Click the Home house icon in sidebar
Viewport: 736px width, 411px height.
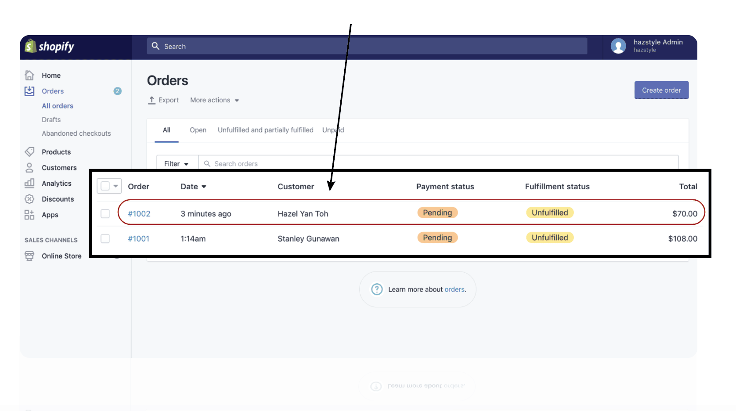(x=29, y=76)
